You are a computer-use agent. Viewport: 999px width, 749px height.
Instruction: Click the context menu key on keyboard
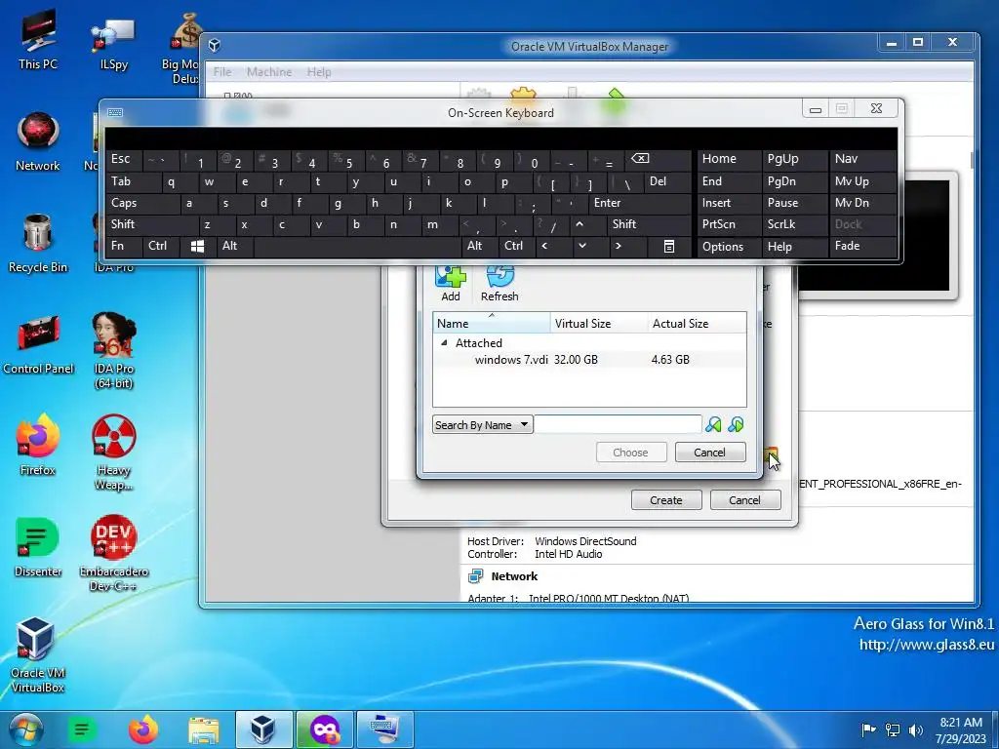pyautogui.click(x=669, y=247)
